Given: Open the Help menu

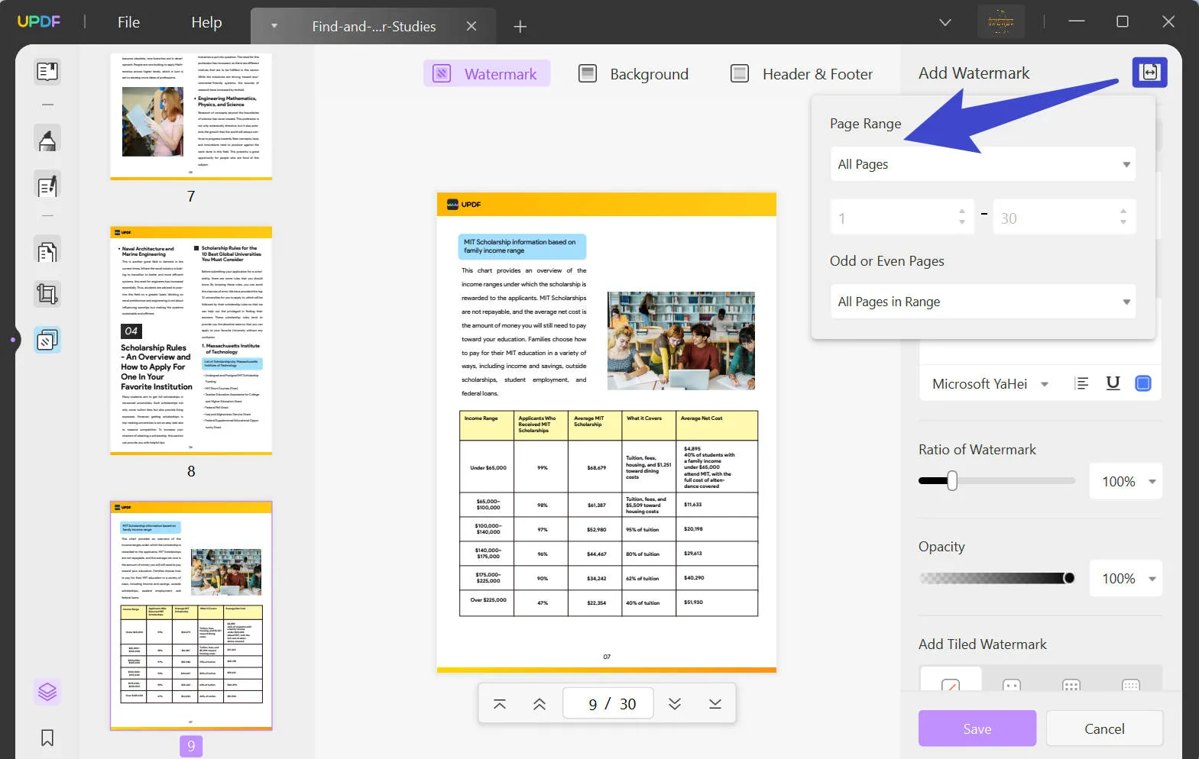Looking at the screenshot, I should click(206, 22).
